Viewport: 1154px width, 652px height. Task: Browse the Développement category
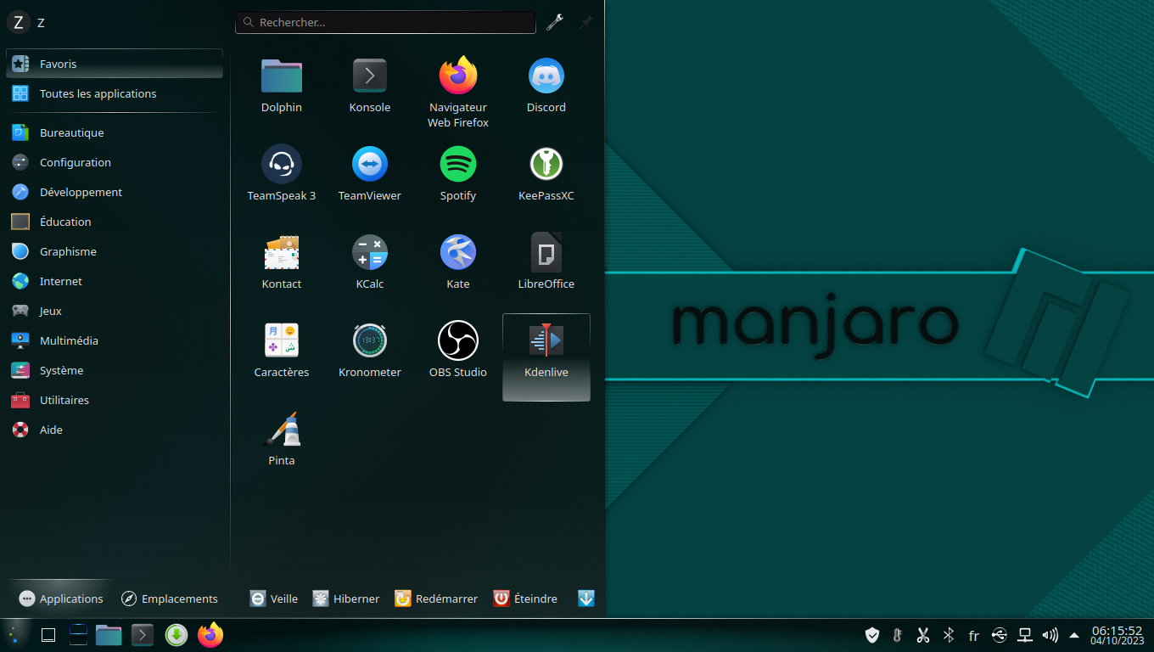pos(115,192)
